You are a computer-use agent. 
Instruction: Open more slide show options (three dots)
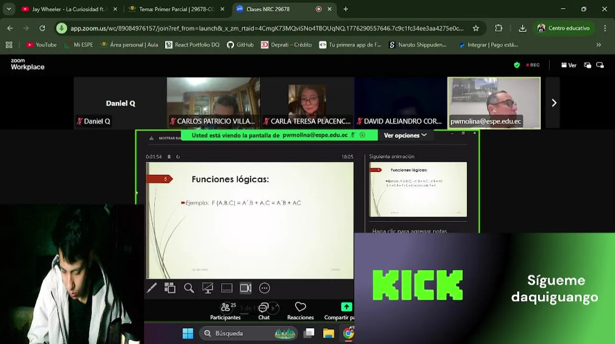[x=264, y=288]
